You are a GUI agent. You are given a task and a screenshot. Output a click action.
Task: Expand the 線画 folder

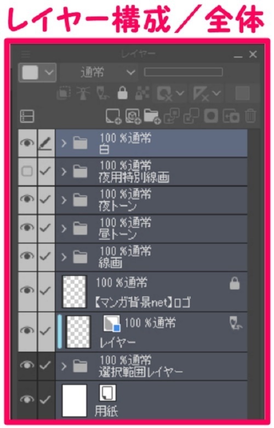pos(64,257)
